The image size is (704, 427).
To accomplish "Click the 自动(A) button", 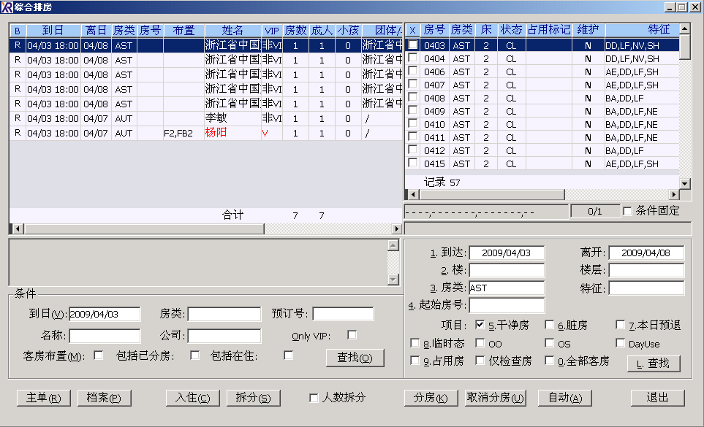I will click(564, 398).
